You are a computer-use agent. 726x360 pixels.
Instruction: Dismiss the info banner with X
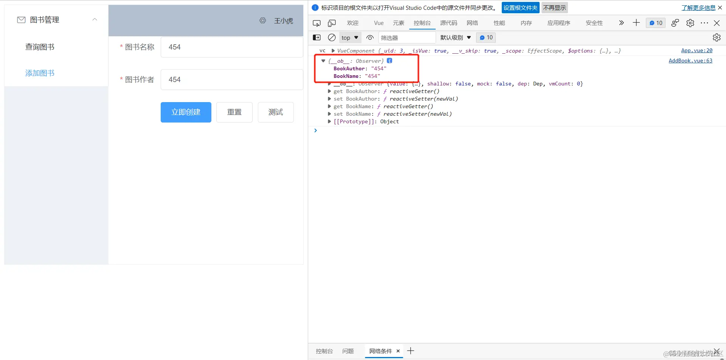point(720,8)
